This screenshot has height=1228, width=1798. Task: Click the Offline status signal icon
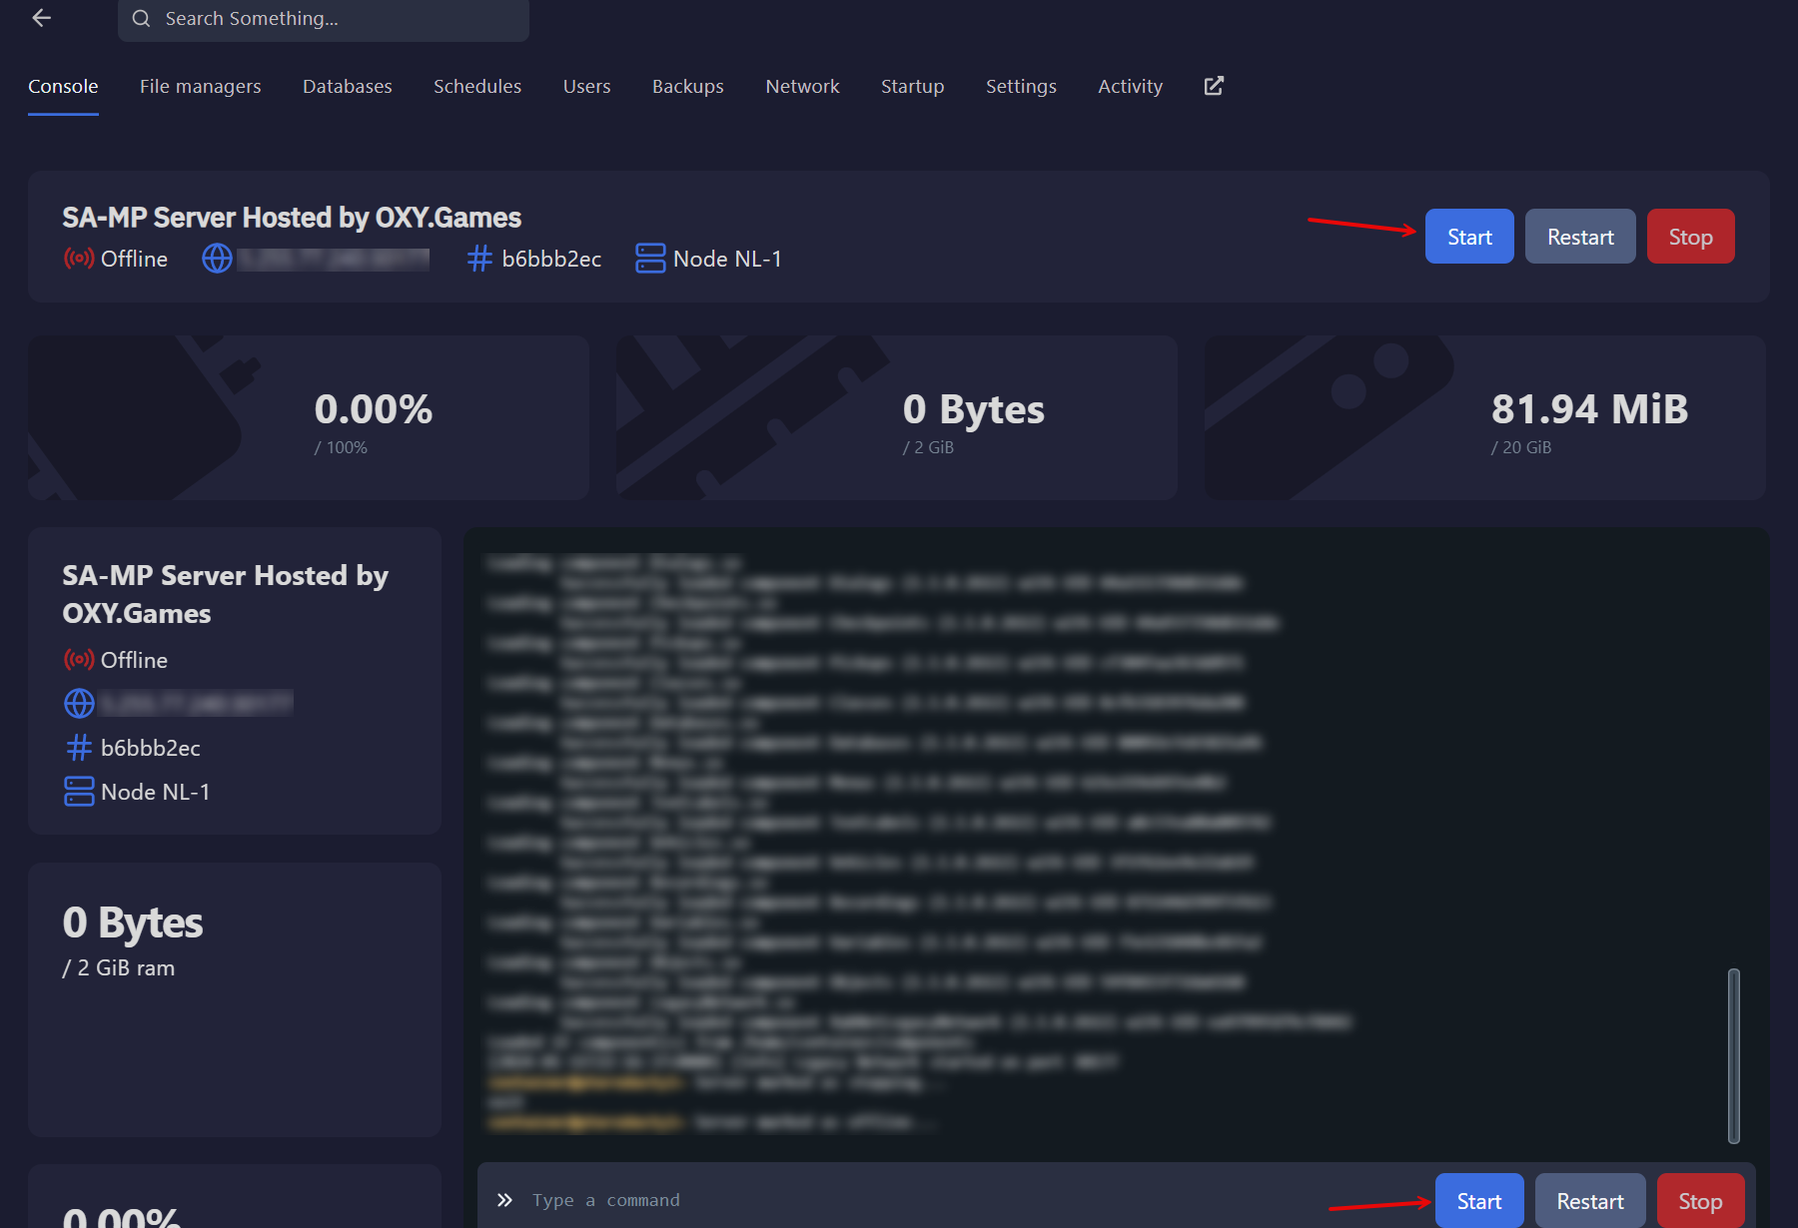(x=79, y=258)
